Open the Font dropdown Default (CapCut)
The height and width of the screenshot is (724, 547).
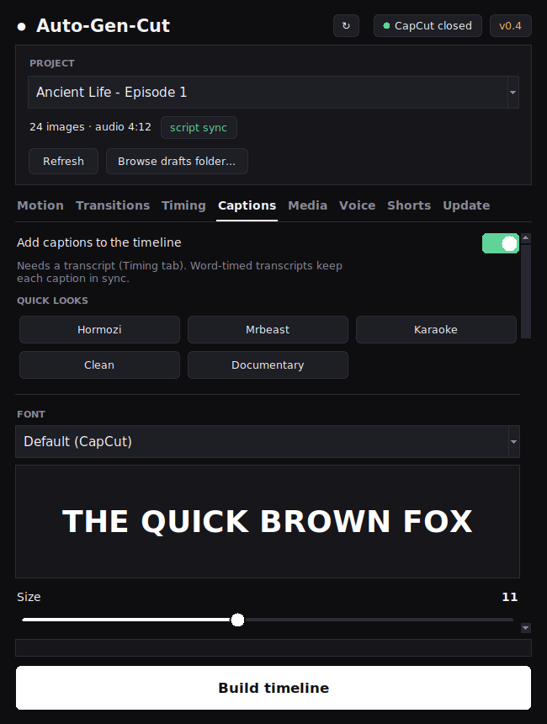[268, 441]
